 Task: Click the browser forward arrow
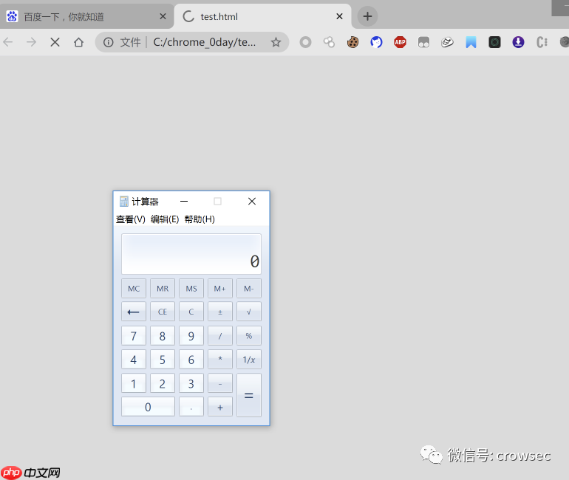pyautogui.click(x=32, y=42)
